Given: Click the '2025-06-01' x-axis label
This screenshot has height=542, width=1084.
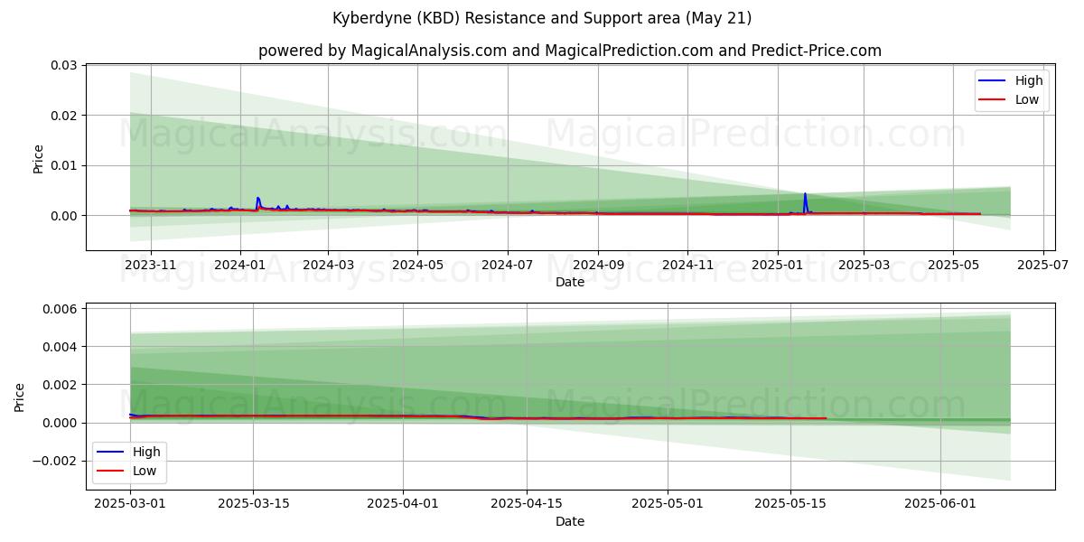Looking at the screenshot, I should pyautogui.click(x=940, y=505).
